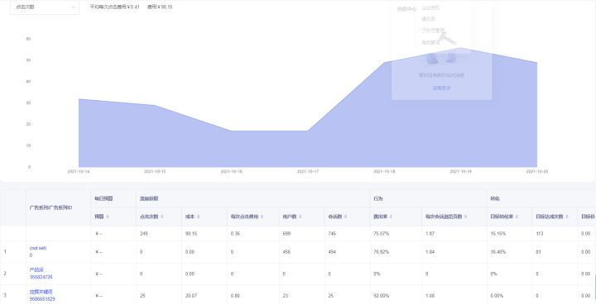Viewport: 596px width, 305px height.
Task: Sort table by 用户数 column icon
Action: point(300,217)
